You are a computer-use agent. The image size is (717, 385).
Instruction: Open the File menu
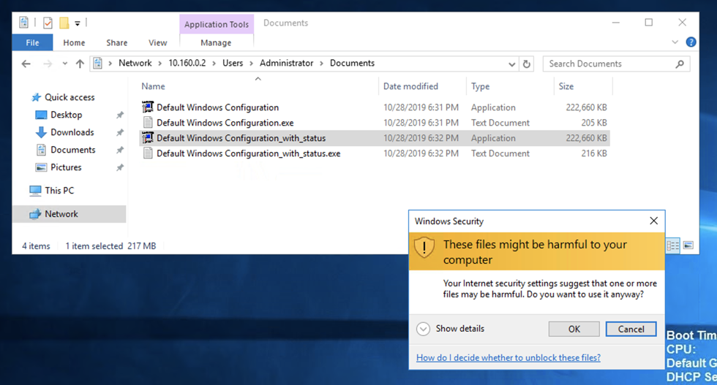[x=32, y=42]
